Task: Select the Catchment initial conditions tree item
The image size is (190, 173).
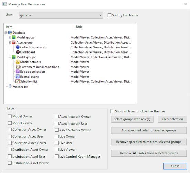Action: tap(40, 67)
